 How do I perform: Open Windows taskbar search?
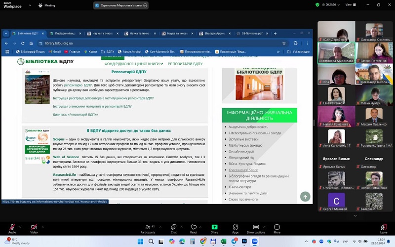(151, 242)
